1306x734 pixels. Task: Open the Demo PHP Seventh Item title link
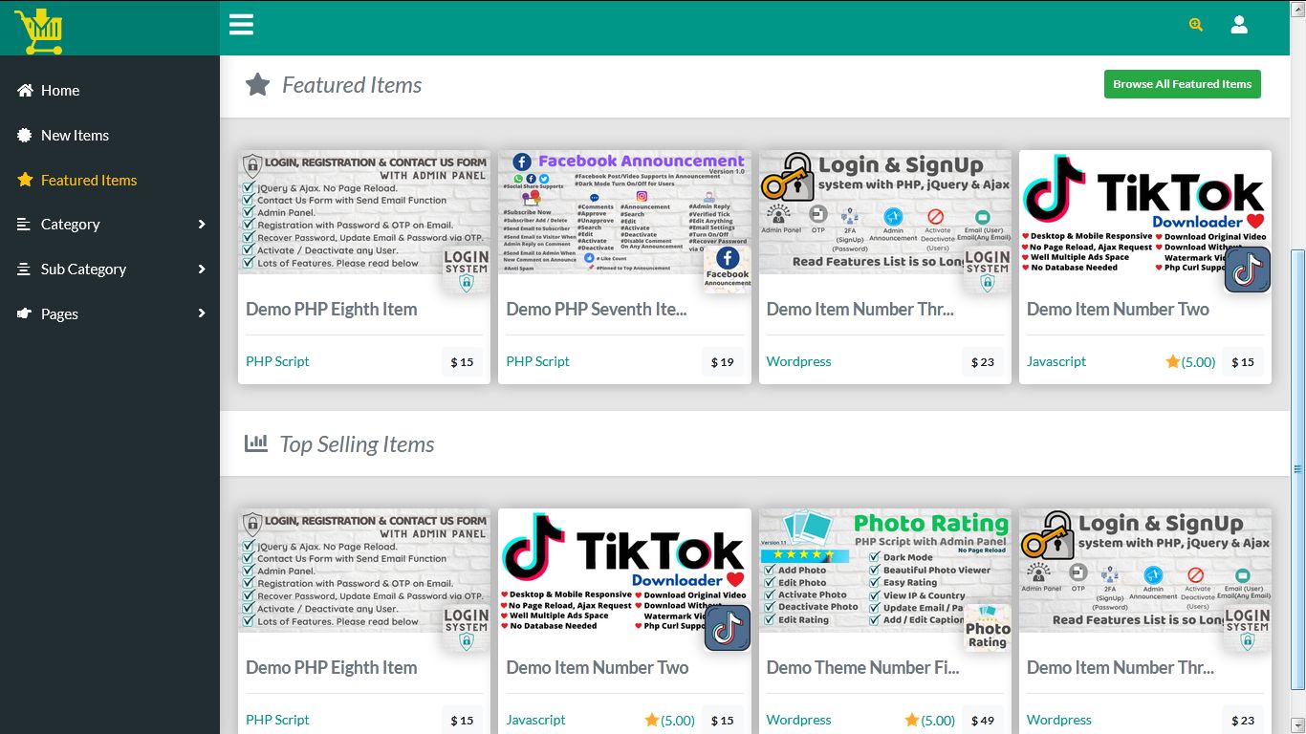(596, 309)
